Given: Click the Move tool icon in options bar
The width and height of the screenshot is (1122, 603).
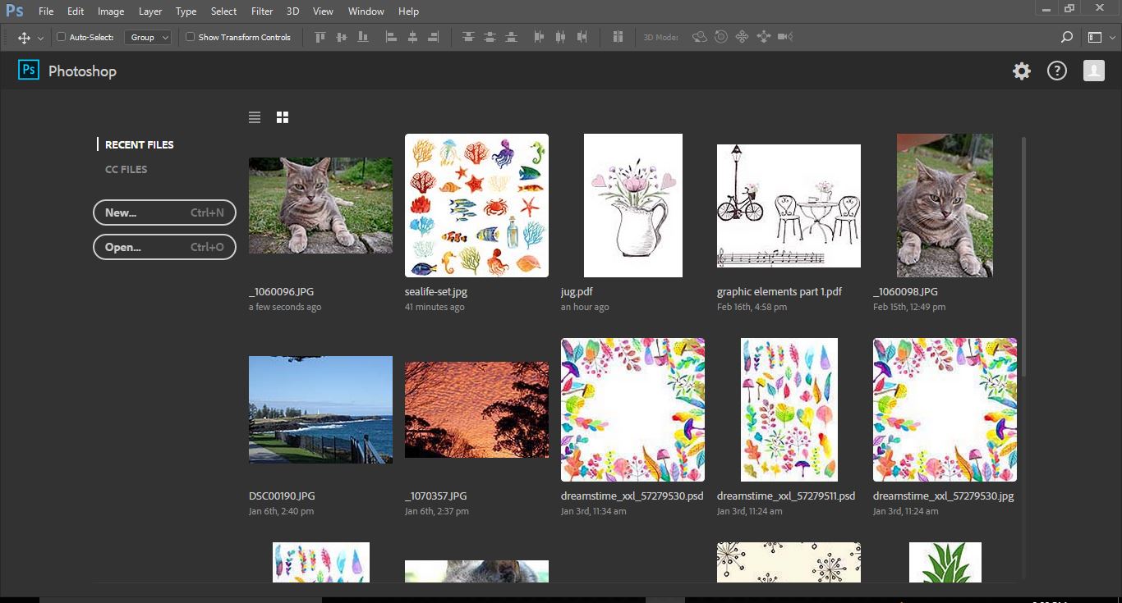Looking at the screenshot, I should pyautogui.click(x=24, y=38).
